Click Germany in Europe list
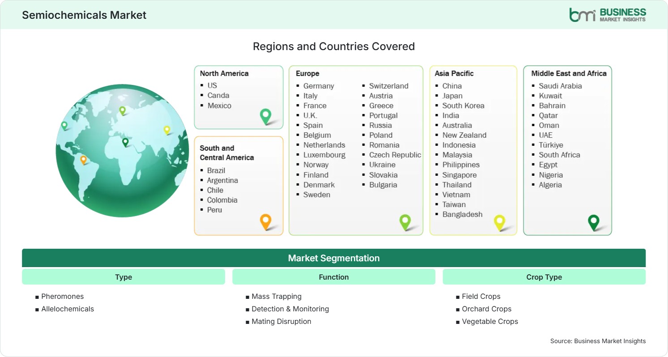668x357 pixels. click(319, 86)
